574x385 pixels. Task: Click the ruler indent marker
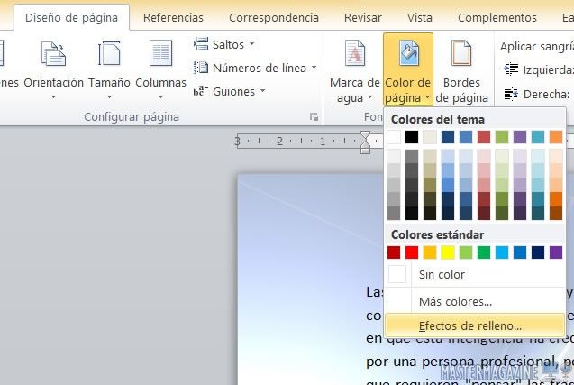click(365, 142)
